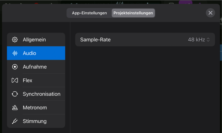Switch to the App-Einstellungen tab
This screenshot has height=133, width=222.
(x=89, y=13)
